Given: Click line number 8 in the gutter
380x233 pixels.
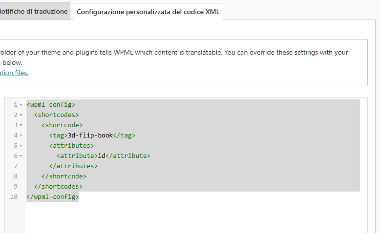Looking at the screenshot, I should [x=16, y=176].
